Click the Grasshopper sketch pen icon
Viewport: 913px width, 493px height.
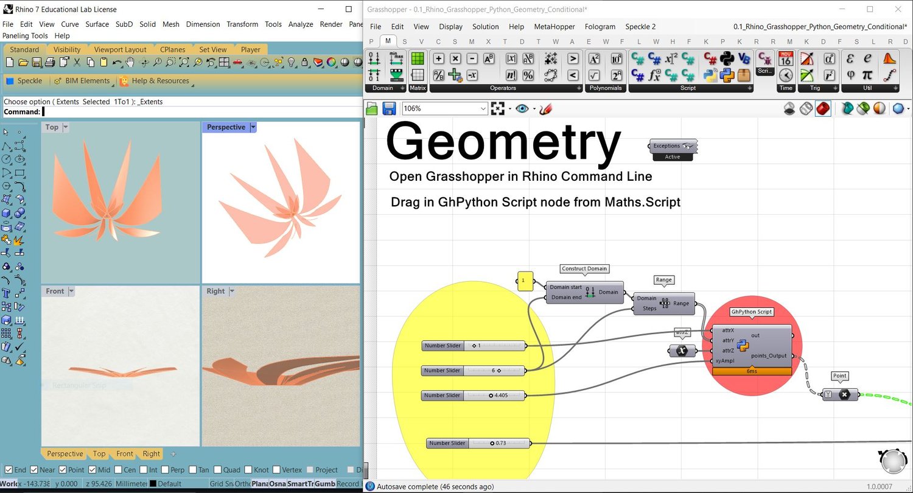click(546, 108)
